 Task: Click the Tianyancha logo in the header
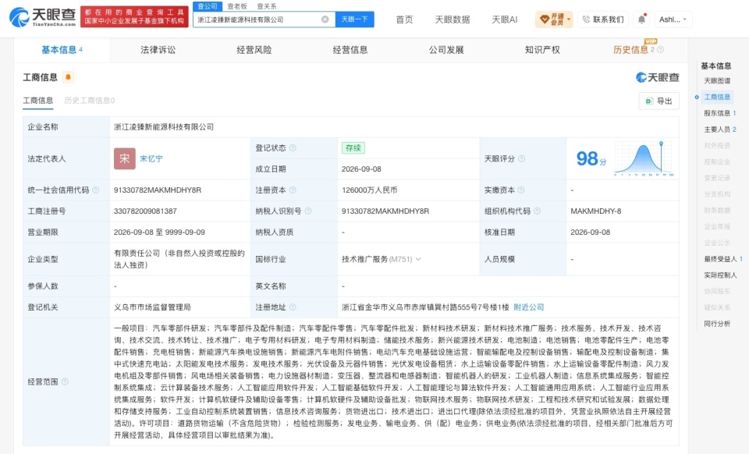[42, 17]
